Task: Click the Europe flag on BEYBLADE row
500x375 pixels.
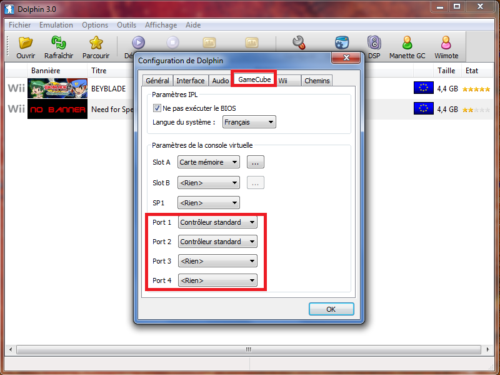Action: [424, 88]
